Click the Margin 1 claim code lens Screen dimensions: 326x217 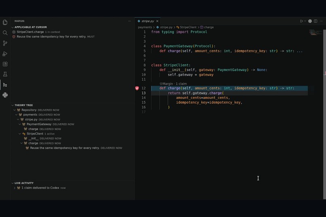(x=173, y=84)
